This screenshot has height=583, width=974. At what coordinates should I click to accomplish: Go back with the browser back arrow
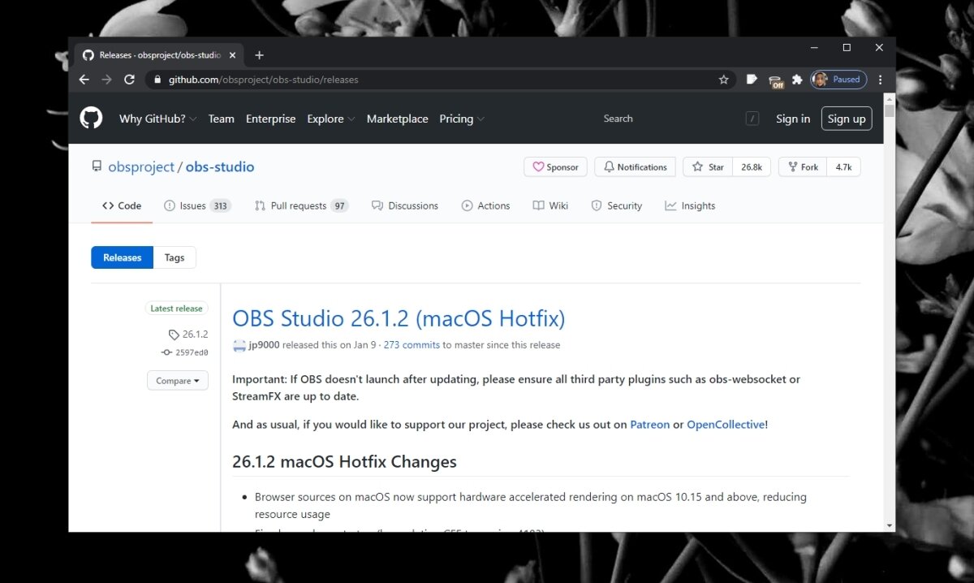pyautogui.click(x=84, y=80)
